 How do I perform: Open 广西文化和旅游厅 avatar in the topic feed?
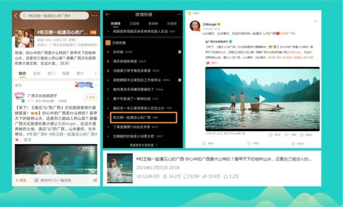(20, 97)
